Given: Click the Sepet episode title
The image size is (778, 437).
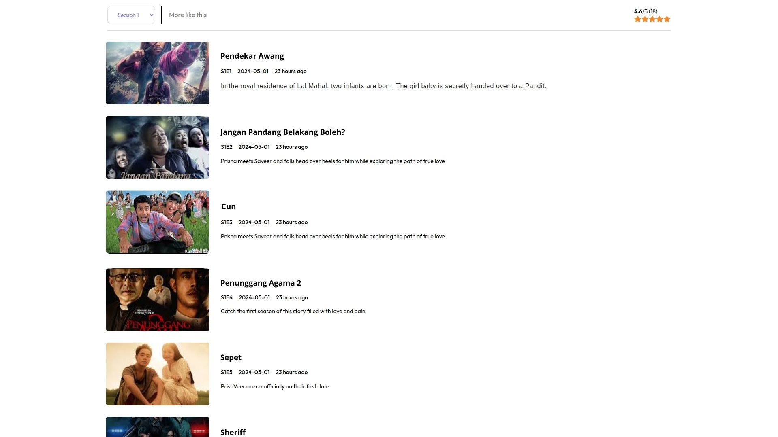Looking at the screenshot, I should [x=231, y=357].
